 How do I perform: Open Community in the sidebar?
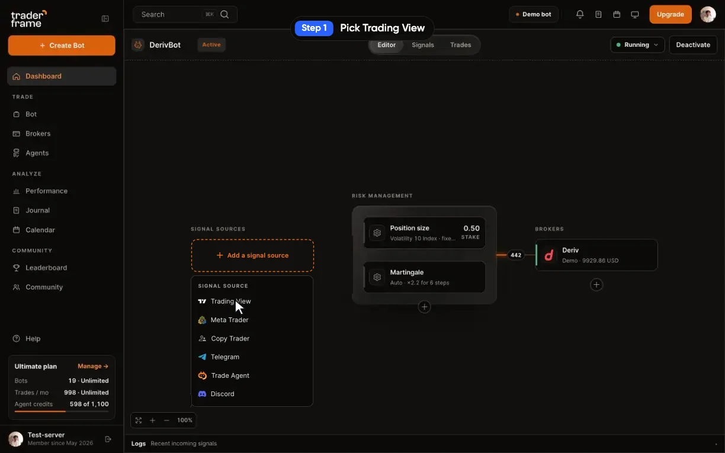point(62,287)
